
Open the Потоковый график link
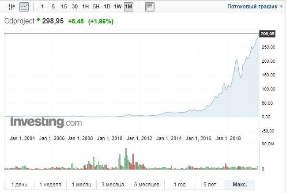(x=255, y=7)
